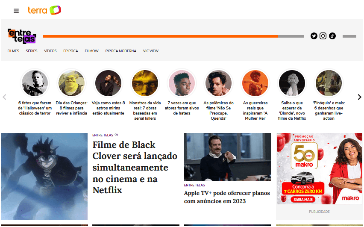
Task: Click the orange progress bar in header
Action: (x=161, y=36)
